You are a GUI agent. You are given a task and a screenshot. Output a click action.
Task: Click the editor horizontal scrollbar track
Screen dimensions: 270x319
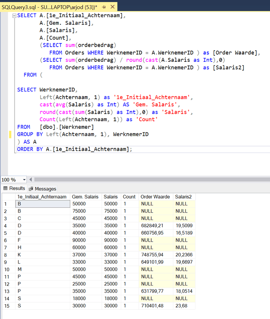pyautogui.click(x=152, y=179)
